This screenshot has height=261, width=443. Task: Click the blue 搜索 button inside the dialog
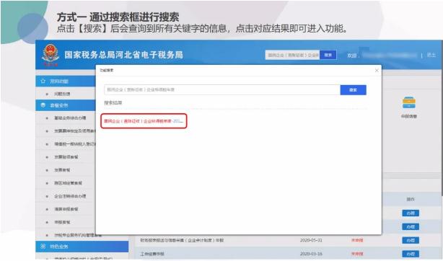(x=353, y=90)
